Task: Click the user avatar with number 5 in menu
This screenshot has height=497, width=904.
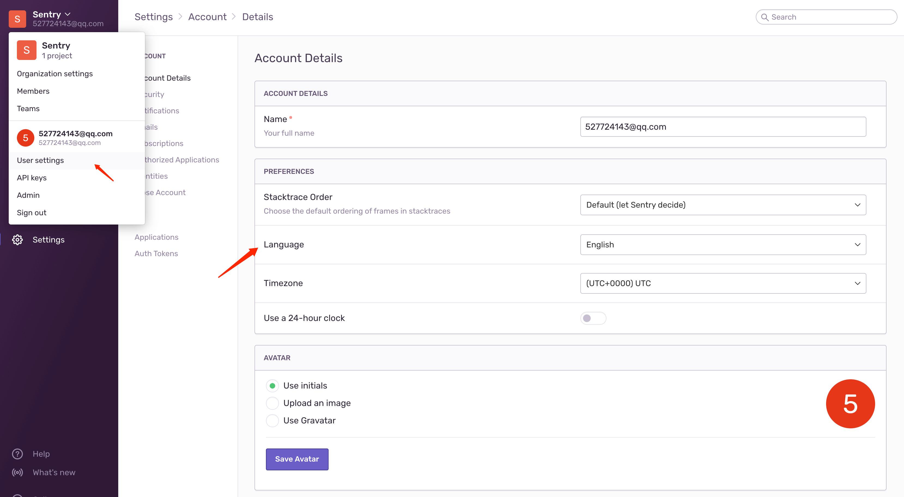Action: coord(25,138)
